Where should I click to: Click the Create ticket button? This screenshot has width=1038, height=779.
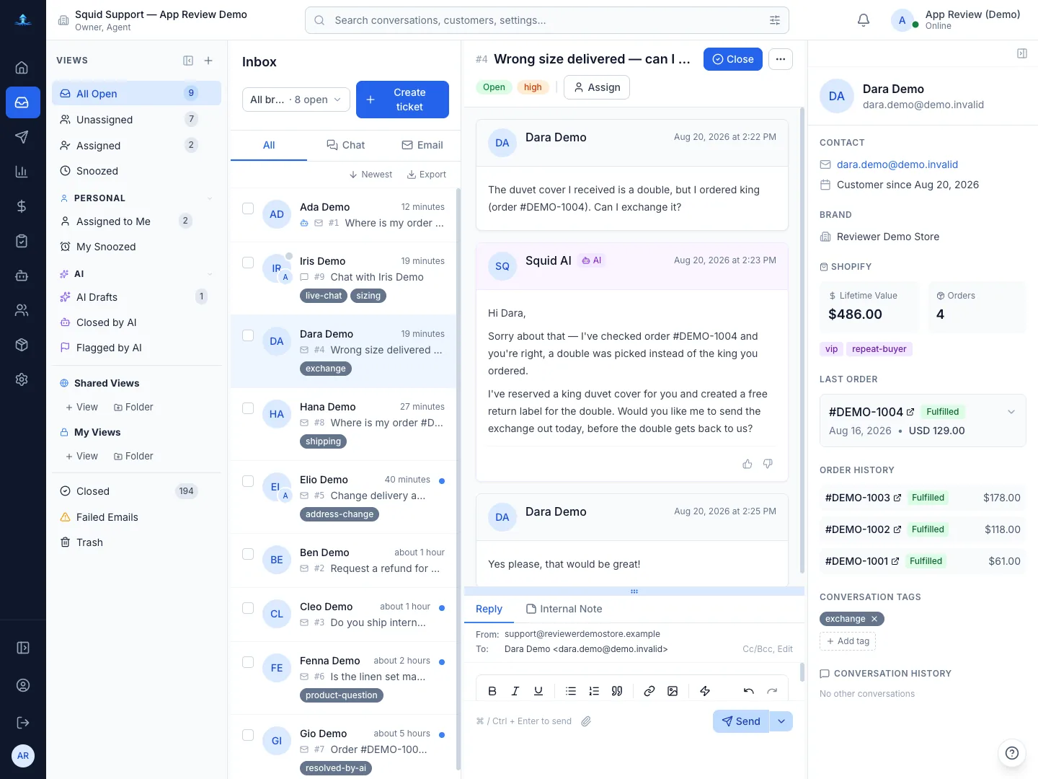402,100
